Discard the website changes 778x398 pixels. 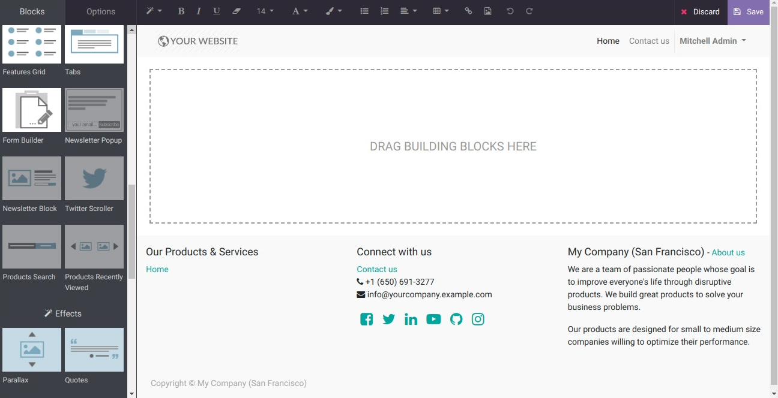tap(700, 12)
